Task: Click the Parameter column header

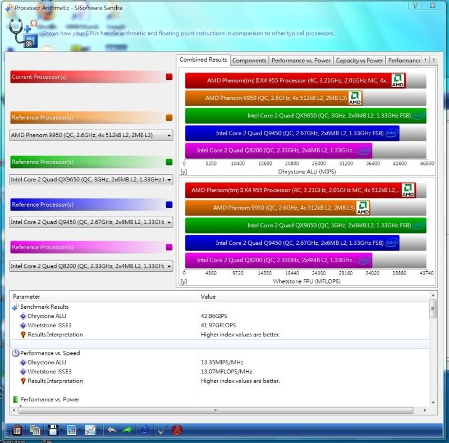Action: 104,296
